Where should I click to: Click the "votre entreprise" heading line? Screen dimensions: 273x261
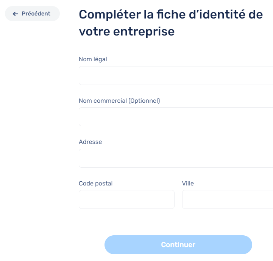tap(126, 31)
